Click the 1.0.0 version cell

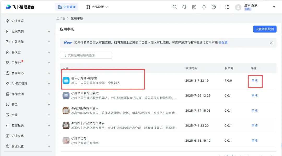point(228,81)
